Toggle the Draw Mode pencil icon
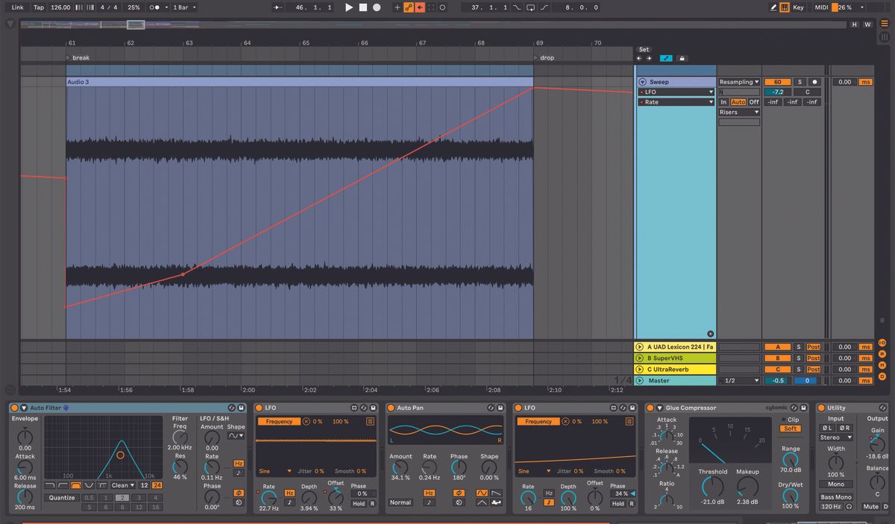This screenshot has height=524, width=895. click(773, 7)
